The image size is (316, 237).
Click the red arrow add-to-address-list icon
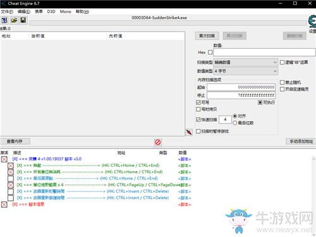click(x=189, y=132)
